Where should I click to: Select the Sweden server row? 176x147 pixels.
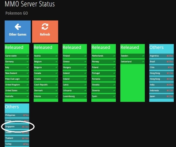[x=132, y=56]
